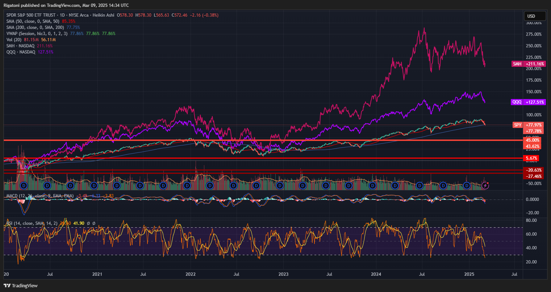The width and height of the screenshot is (551, 292).
Task: Click the -27.46% line label
Action: (533, 176)
